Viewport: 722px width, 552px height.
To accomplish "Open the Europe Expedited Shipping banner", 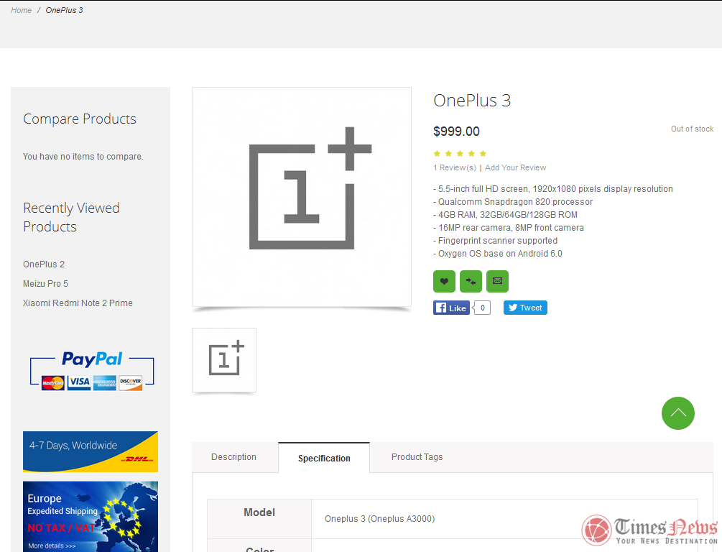I will tap(91, 516).
